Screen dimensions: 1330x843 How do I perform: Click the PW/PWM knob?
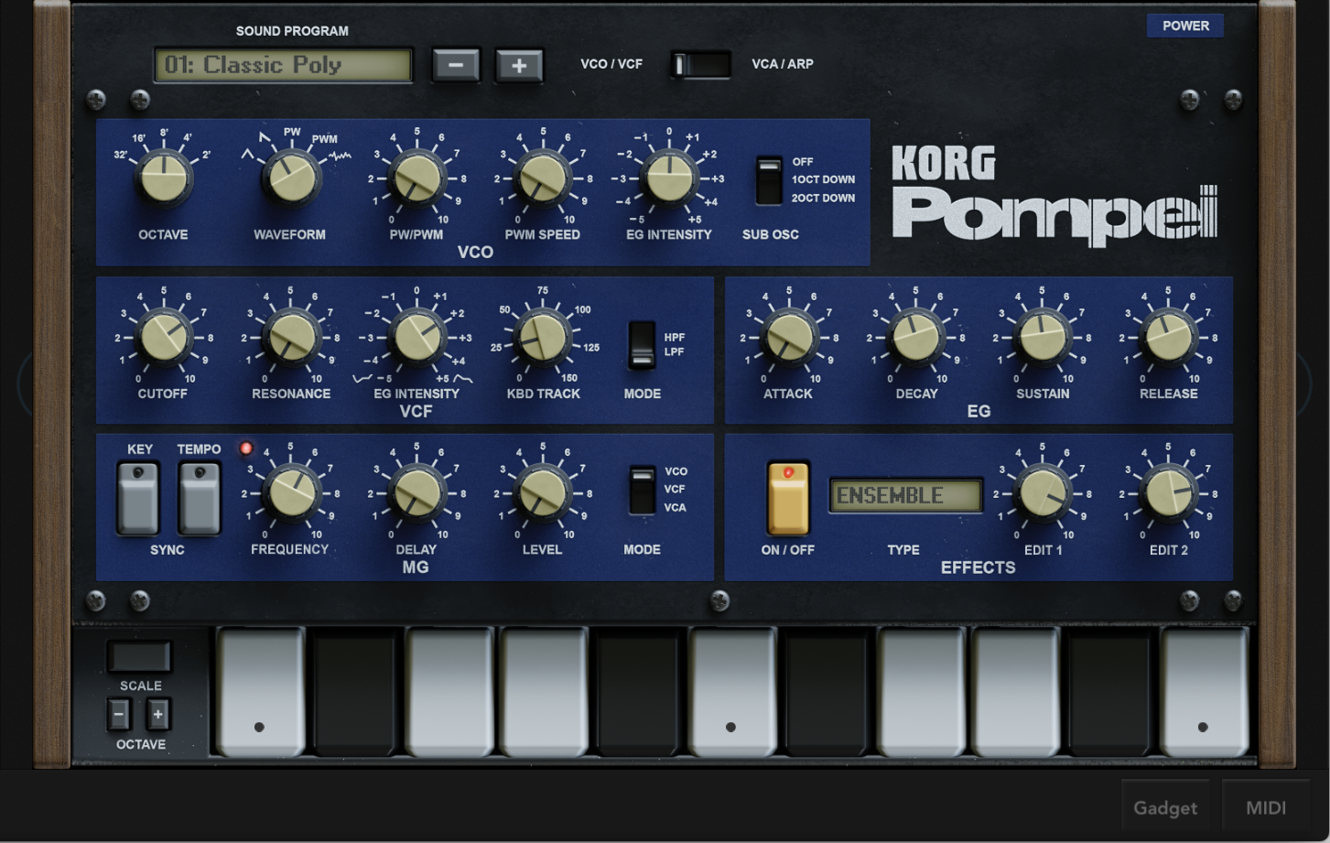coord(416,178)
